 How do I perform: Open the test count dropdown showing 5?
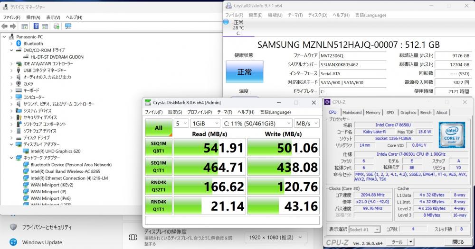point(181,124)
